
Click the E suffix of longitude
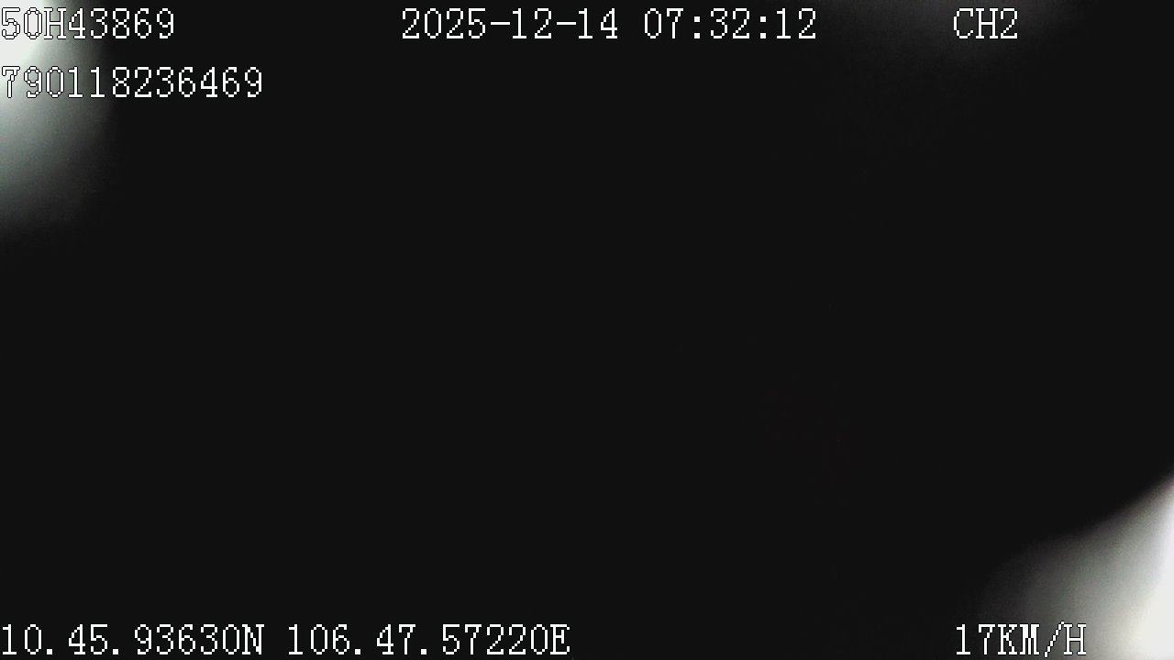560,640
